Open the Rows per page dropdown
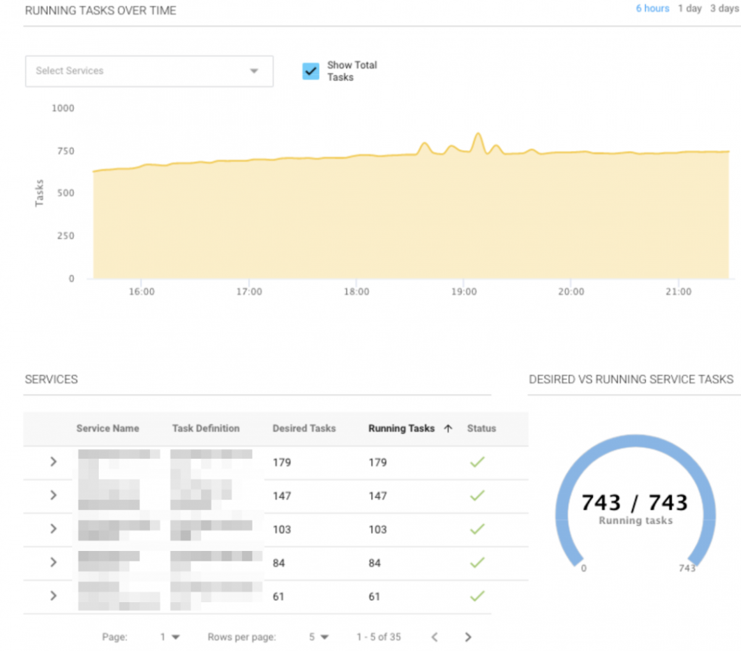The image size is (741, 651). click(319, 637)
